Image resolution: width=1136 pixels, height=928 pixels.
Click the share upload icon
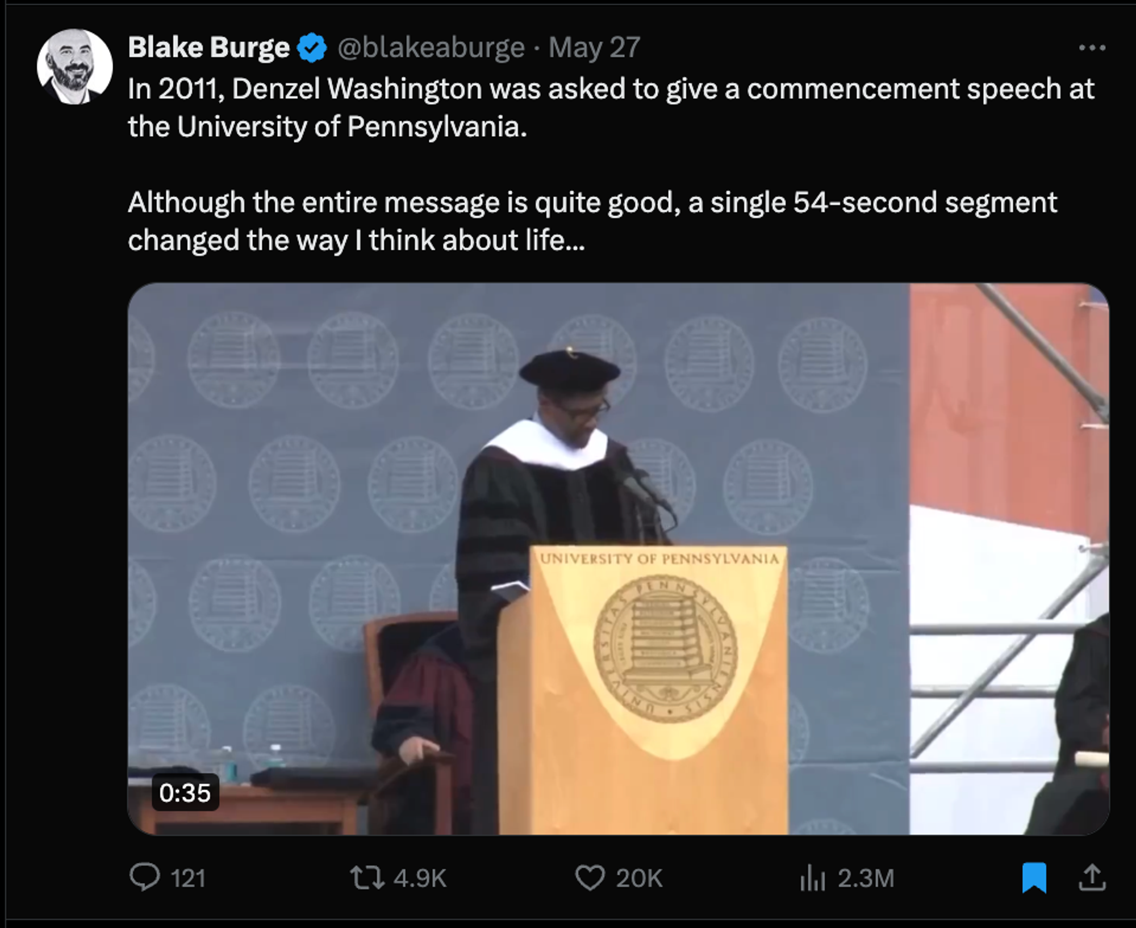coord(1092,877)
